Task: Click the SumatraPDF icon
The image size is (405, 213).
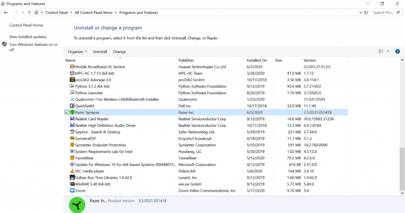Action: tap(72, 138)
